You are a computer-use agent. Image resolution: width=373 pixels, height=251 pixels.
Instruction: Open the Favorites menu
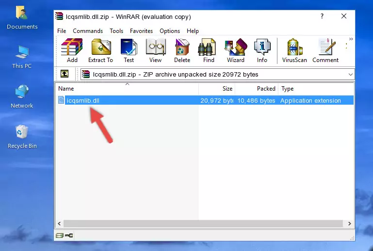141,31
